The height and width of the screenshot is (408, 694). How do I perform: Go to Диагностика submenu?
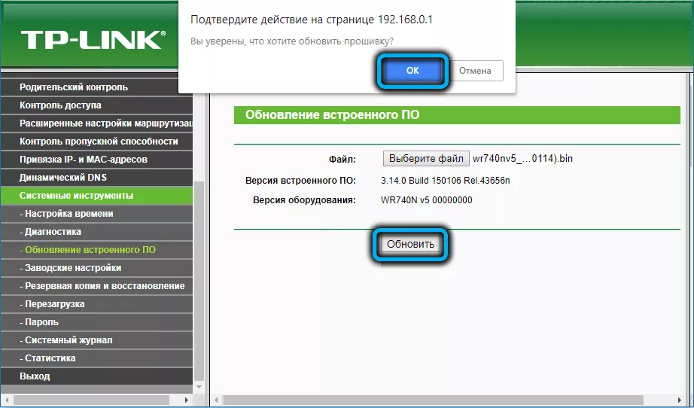pyautogui.click(x=96, y=232)
